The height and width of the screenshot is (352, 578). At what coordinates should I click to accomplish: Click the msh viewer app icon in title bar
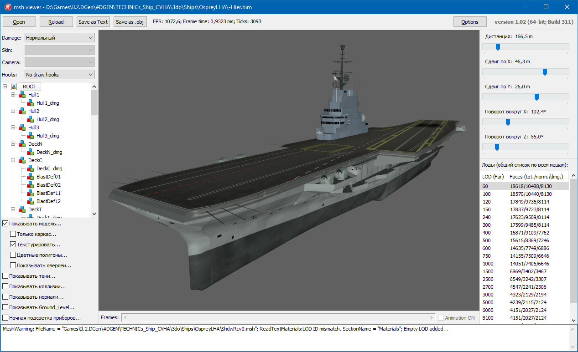coord(7,7)
